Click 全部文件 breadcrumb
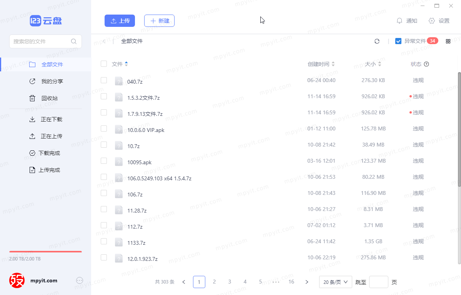 [x=132, y=41]
